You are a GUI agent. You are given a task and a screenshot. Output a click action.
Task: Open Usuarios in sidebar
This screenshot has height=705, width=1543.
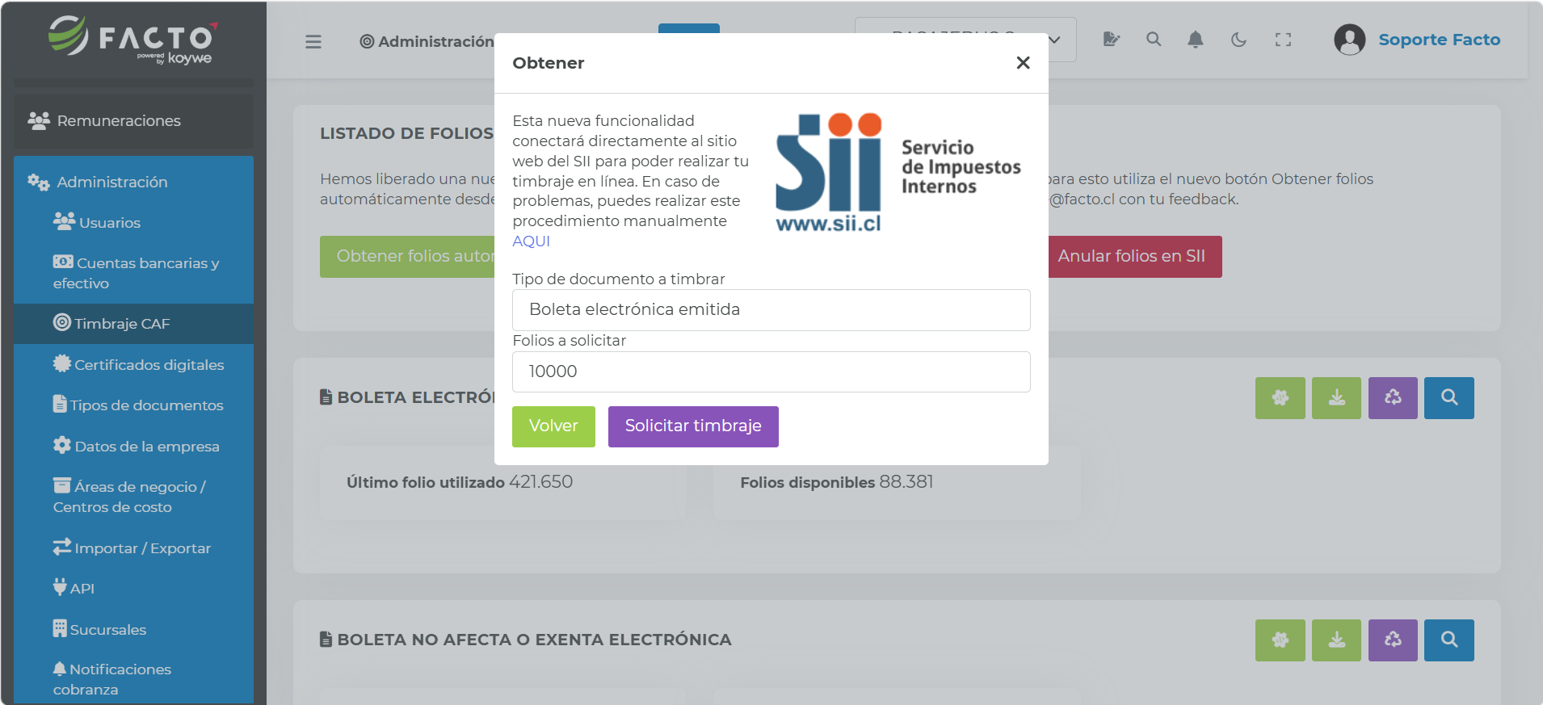click(133, 222)
